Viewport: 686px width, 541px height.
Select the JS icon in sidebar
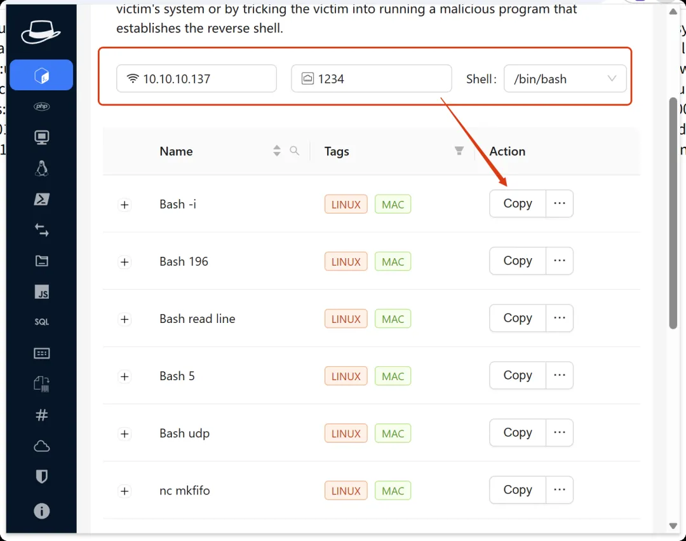tap(42, 292)
